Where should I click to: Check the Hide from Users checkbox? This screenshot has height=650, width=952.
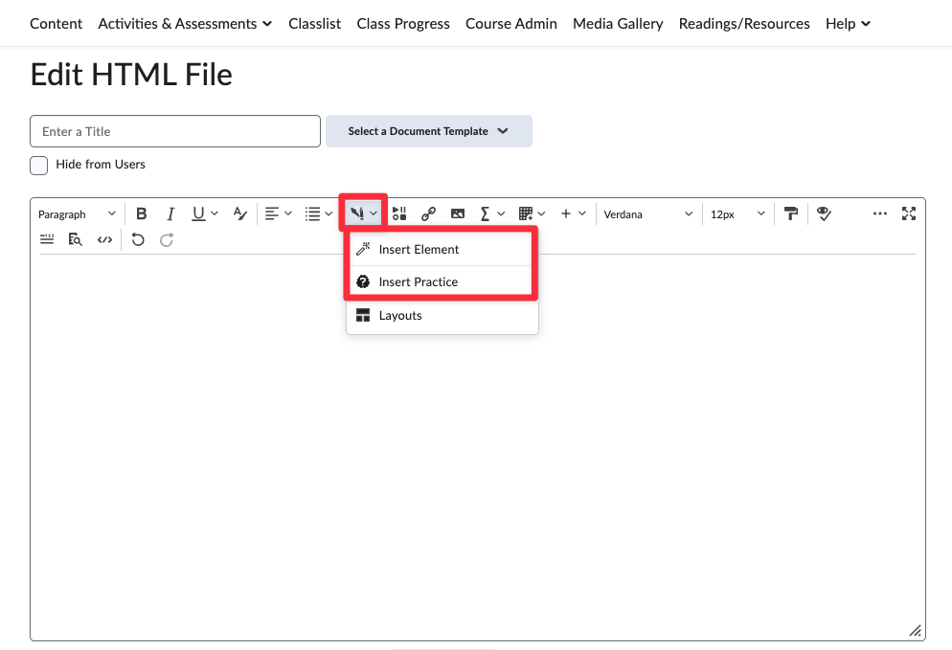coord(39,166)
